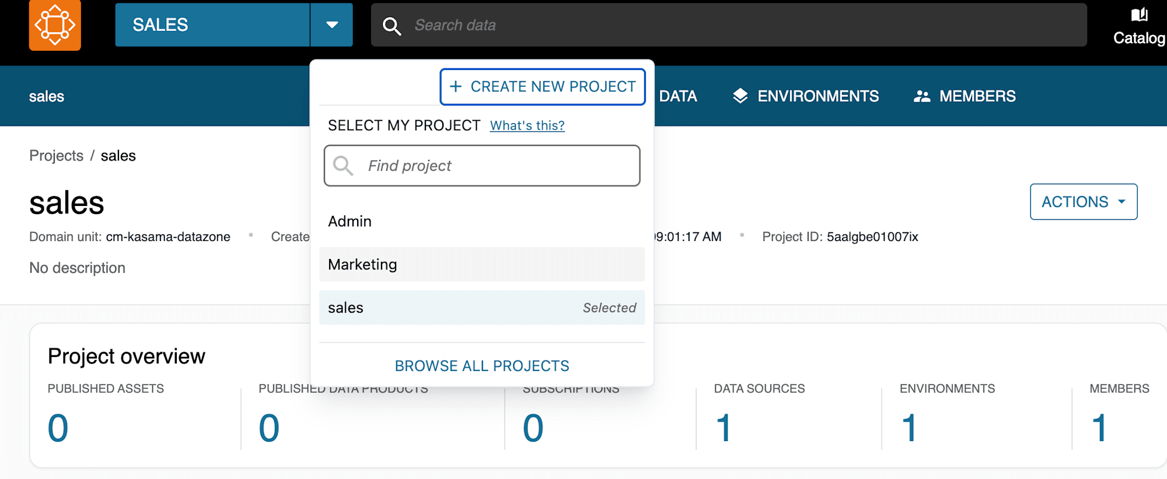Open the MEMBERS tab
The width and height of the screenshot is (1167, 479).
click(x=965, y=96)
